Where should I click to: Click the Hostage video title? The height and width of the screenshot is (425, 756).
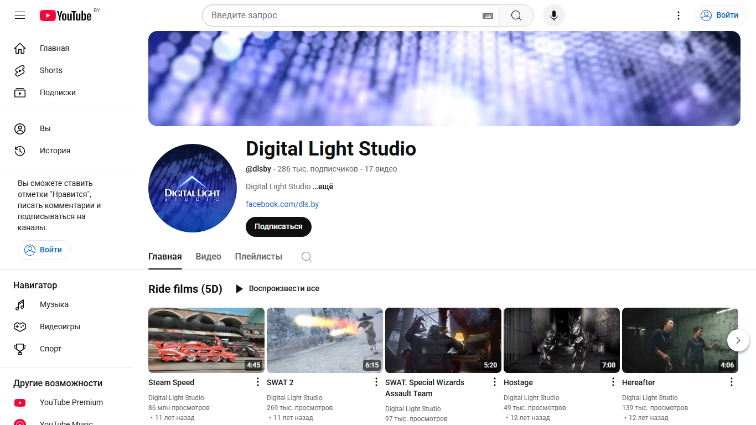point(518,382)
